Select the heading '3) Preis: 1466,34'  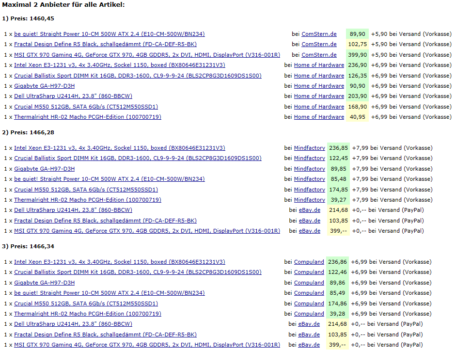28,246
